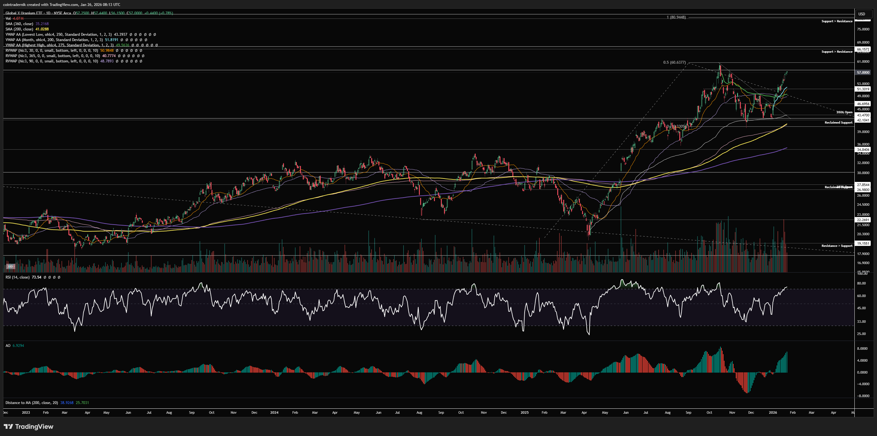Click RVWAP 365 indicator legend

pyautogui.click(x=53, y=56)
